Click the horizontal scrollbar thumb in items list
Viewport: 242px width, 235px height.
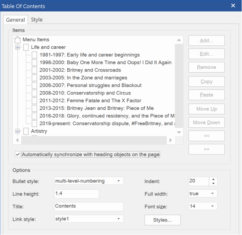[94, 140]
